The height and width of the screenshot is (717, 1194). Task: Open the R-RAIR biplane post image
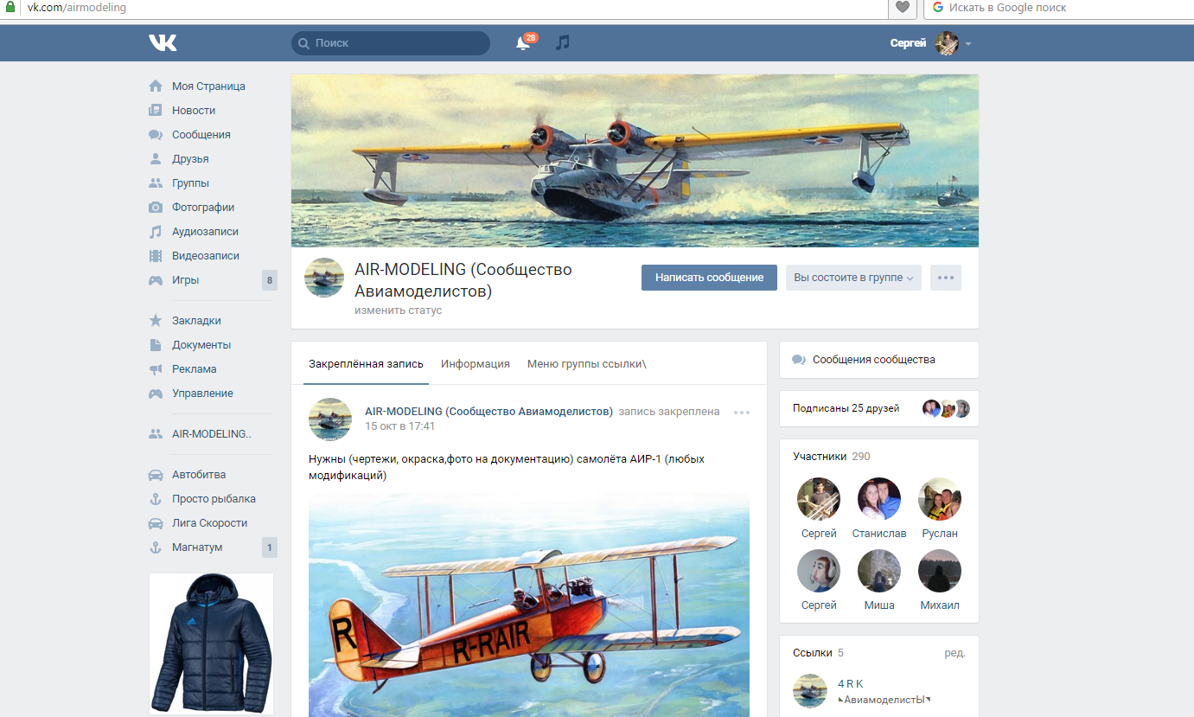point(529,605)
